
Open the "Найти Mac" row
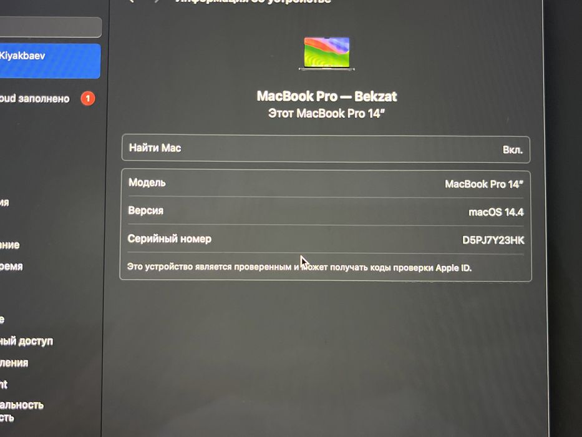click(326, 149)
